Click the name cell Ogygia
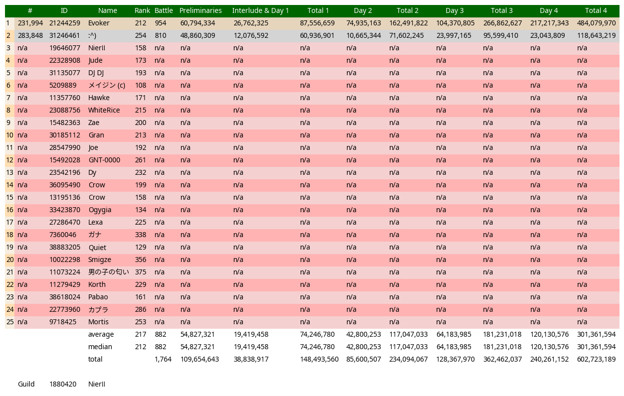The width and height of the screenshot is (624, 396). pos(100,210)
